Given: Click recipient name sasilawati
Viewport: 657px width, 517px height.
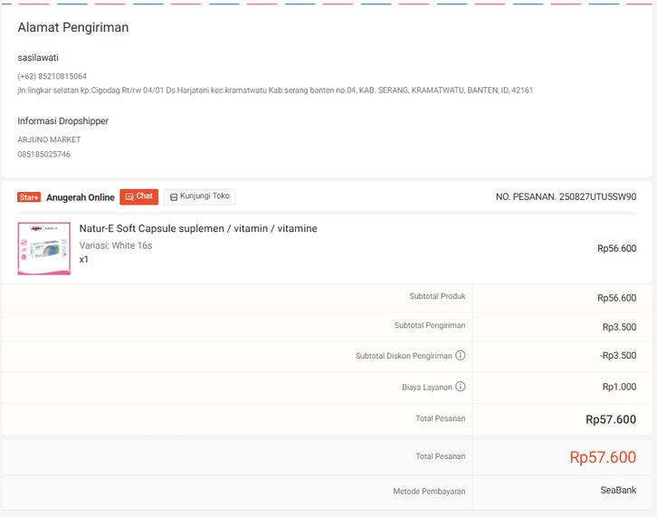Looking at the screenshot, I should (x=38, y=58).
